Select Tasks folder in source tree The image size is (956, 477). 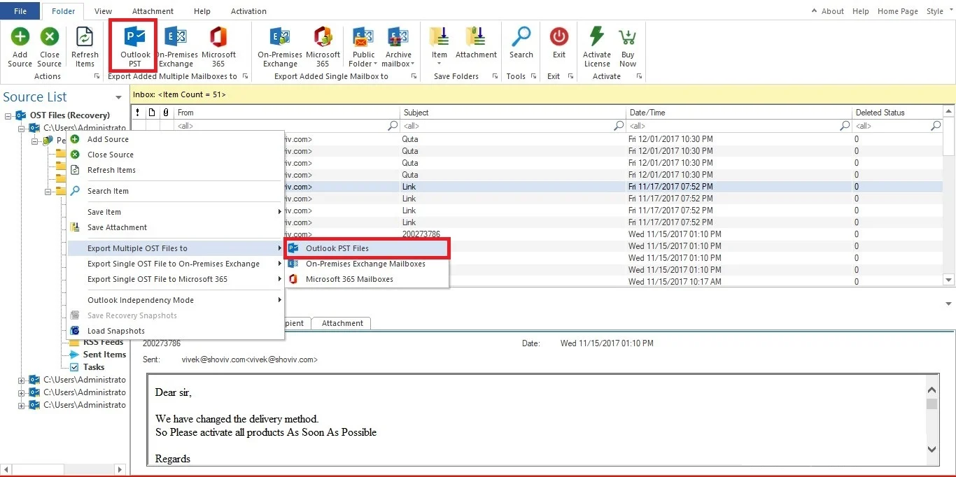pos(93,367)
